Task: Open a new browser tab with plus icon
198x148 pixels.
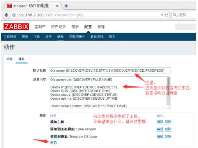Action: [66, 6]
